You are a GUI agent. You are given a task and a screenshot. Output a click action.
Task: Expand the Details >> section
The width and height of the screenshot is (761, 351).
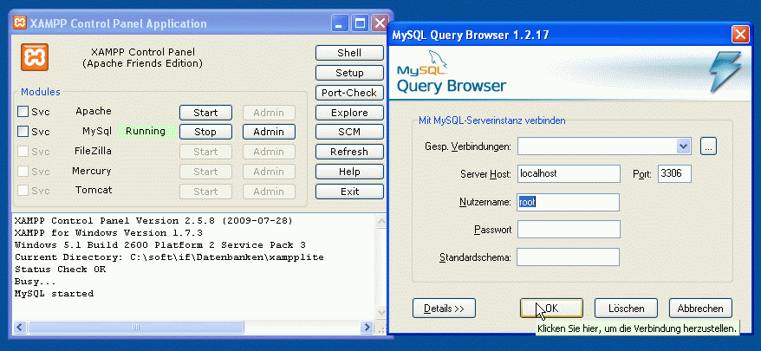(445, 308)
